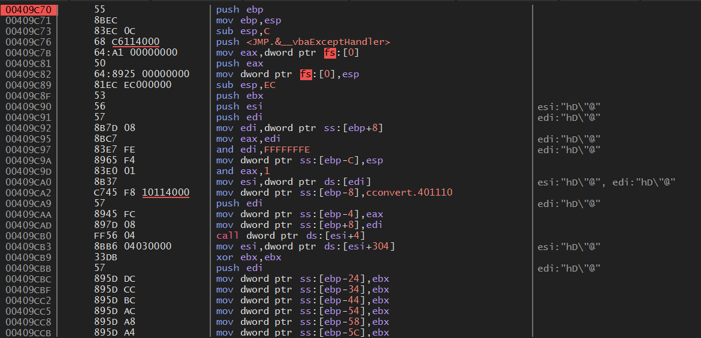Viewport: 701px width, 338px height.
Task: Select bytes '83EC 0C'
Action: (x=114, y=31)
